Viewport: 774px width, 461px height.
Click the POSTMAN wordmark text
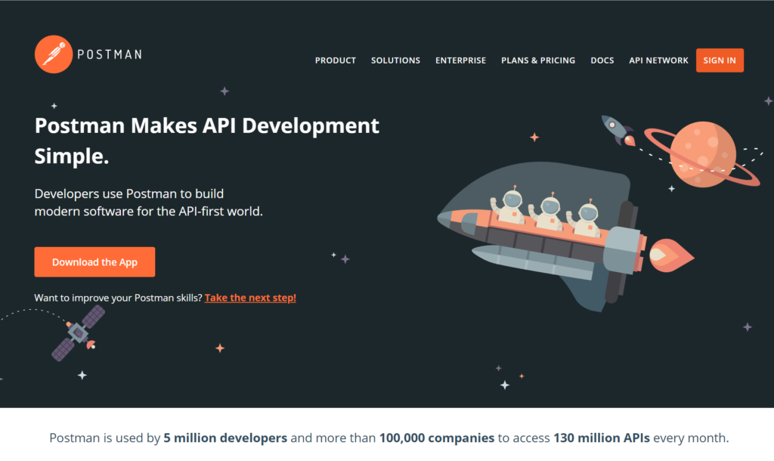(110, 54)
